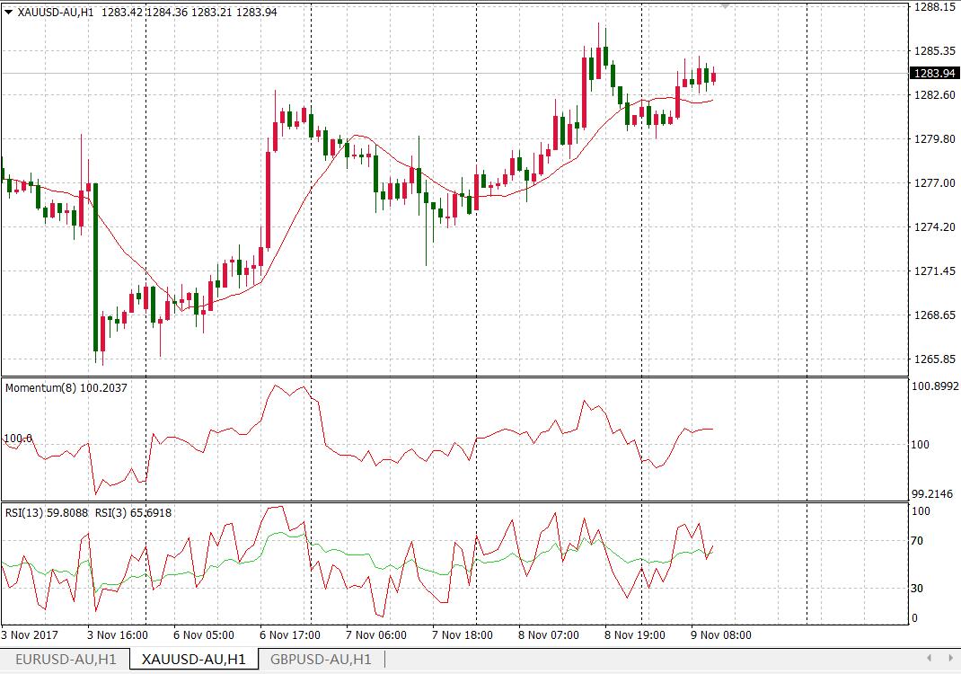Image resolution: width=961 pixels, height=674 pixels.
Task: Click the 0 level on RSI scale
Action: pyautogui.click(x=915, y=618)
